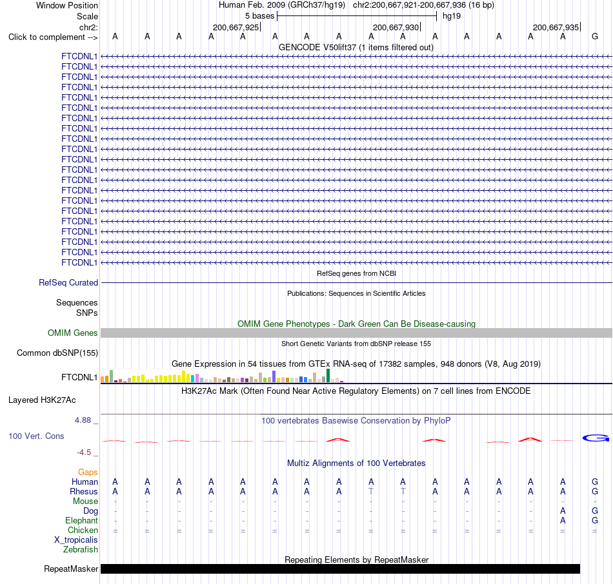Select the "Elephant" alignment row label
This screenshot has width=613, height=584.
pos(81,520)
